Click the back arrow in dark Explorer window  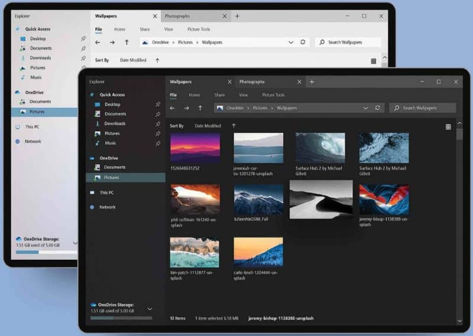coord(173,108)
